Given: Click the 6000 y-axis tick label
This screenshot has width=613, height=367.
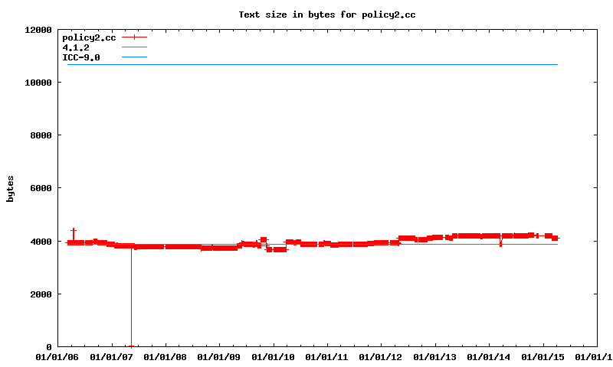Looking at the screenshot, I should [40, 188].
